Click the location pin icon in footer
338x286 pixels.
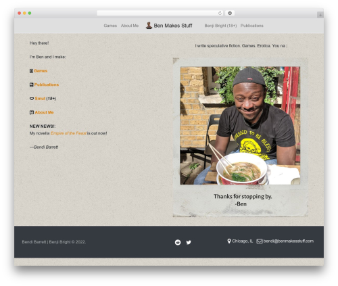click(x=229, y=241)
